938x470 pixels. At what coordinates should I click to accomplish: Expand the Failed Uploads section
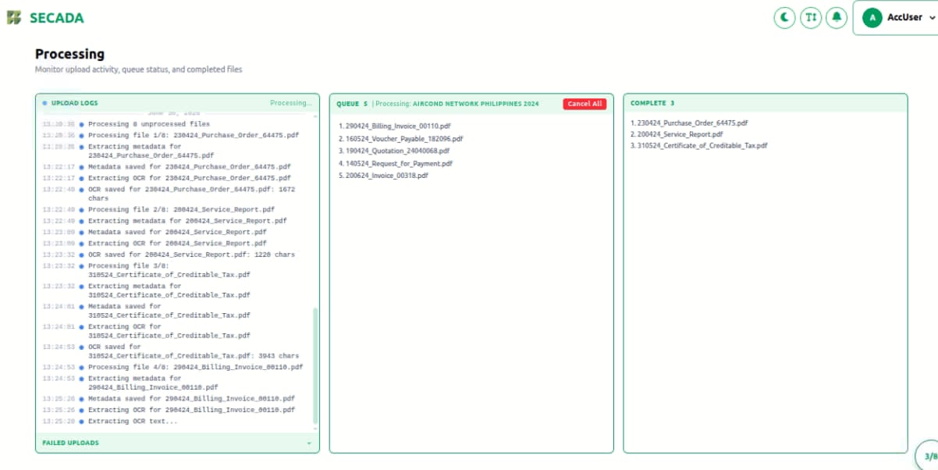point(177,443)
